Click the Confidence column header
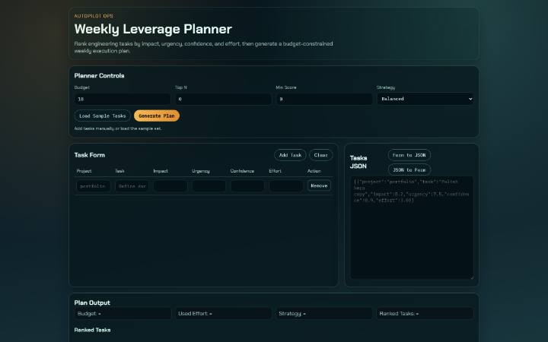The height and width of the screenshot is (342, 548). (x=242, y=171)
